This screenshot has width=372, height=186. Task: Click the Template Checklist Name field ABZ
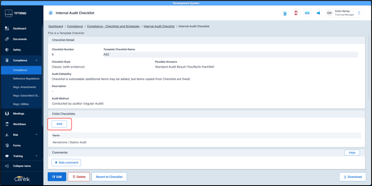pyautogui.click(x=231, y=54)
